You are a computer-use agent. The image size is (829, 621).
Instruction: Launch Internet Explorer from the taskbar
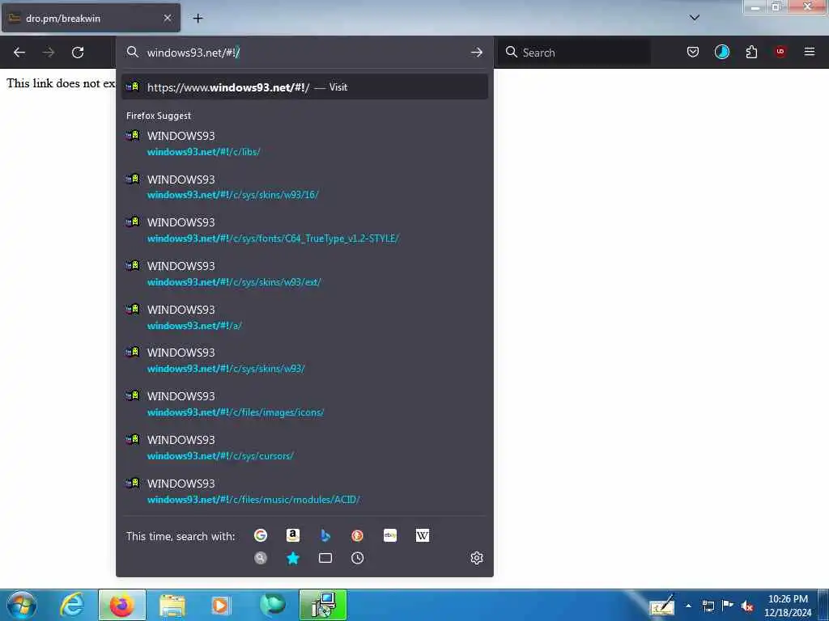71,605
